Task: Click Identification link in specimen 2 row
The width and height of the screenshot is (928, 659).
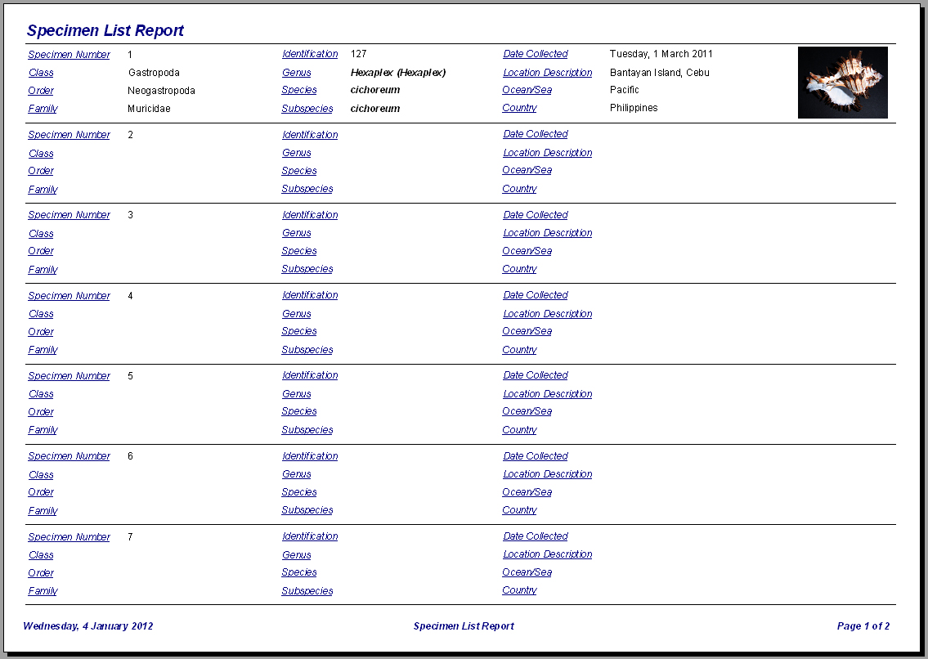Action: [310, 135]
